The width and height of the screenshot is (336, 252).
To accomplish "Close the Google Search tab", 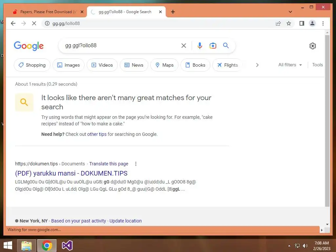I will (x=160, y=12).
